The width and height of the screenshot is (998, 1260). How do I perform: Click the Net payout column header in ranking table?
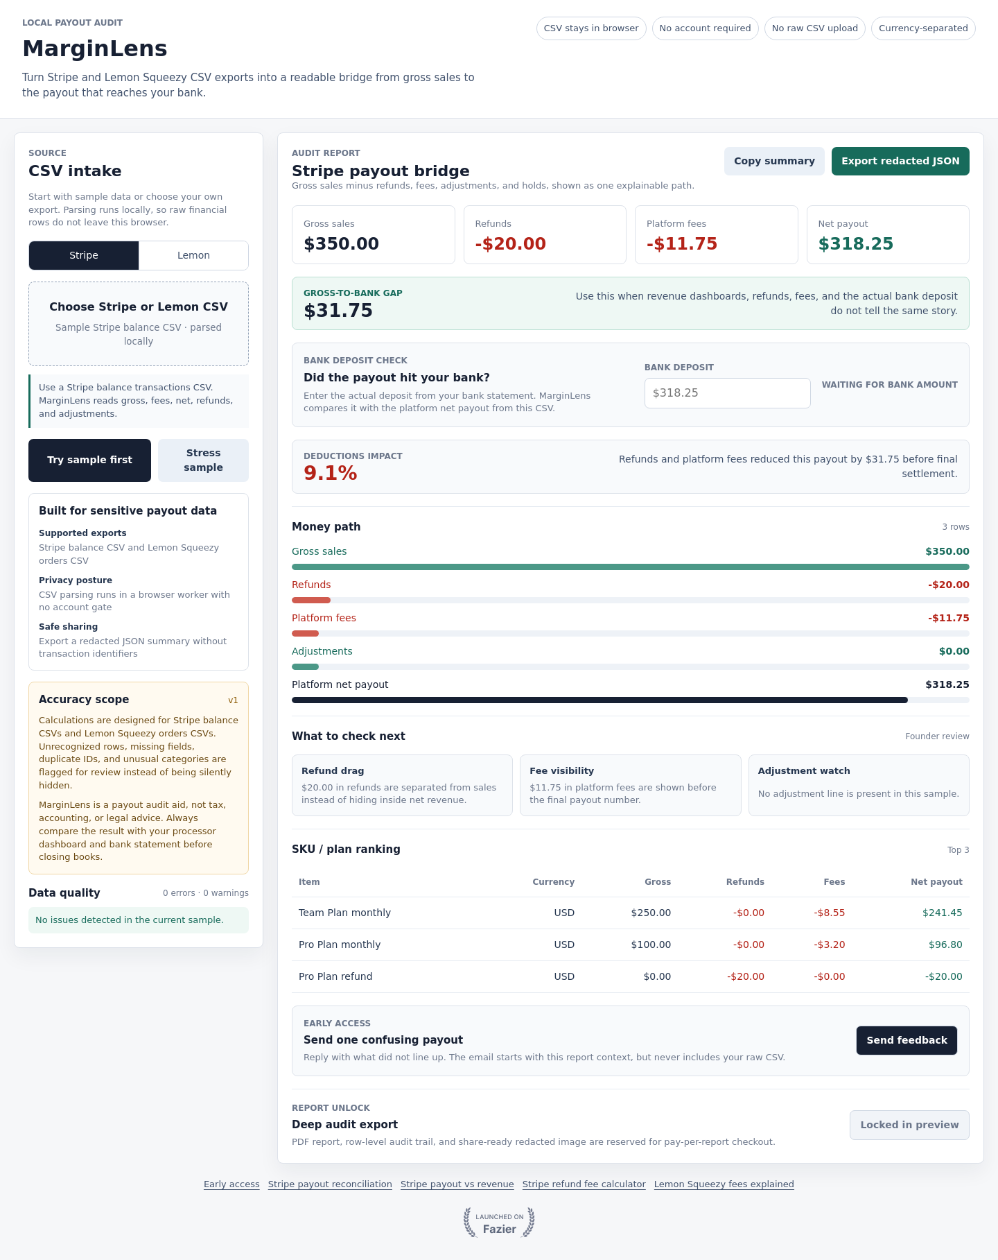pyautogui.click(x=936, y=882)
